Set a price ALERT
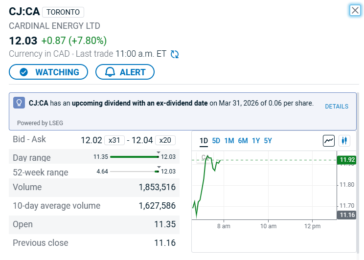364x260 pixels. pos(125,72)
